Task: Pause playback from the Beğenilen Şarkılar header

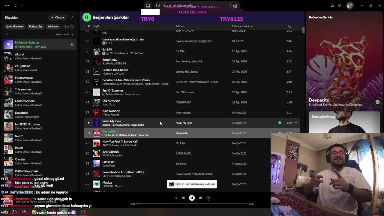Action: pos(87,17)
